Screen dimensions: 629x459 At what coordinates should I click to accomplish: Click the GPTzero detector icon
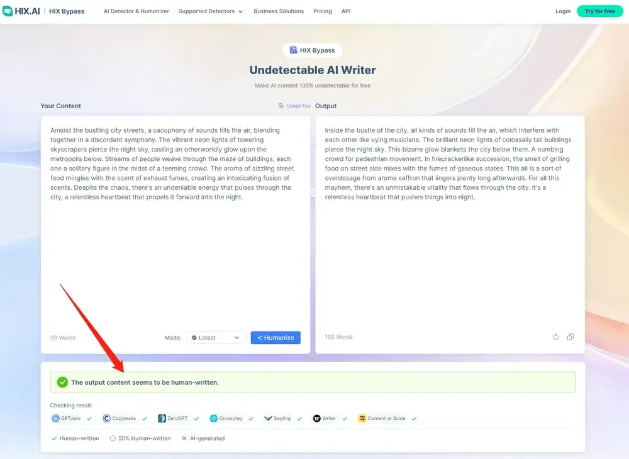(56, 418)
